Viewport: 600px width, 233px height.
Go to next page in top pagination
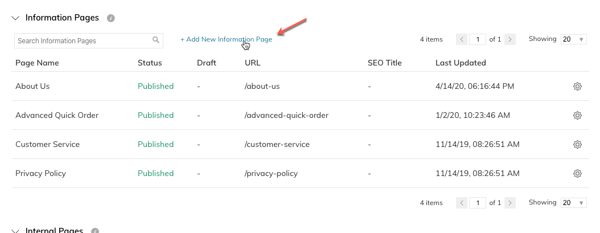click(x=510, y=39)
